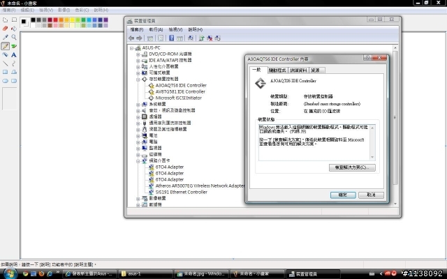The image size is (447, 279).
Task: Select Microsoft iSCSI Initiator tree item
Action: click(179, 98)
